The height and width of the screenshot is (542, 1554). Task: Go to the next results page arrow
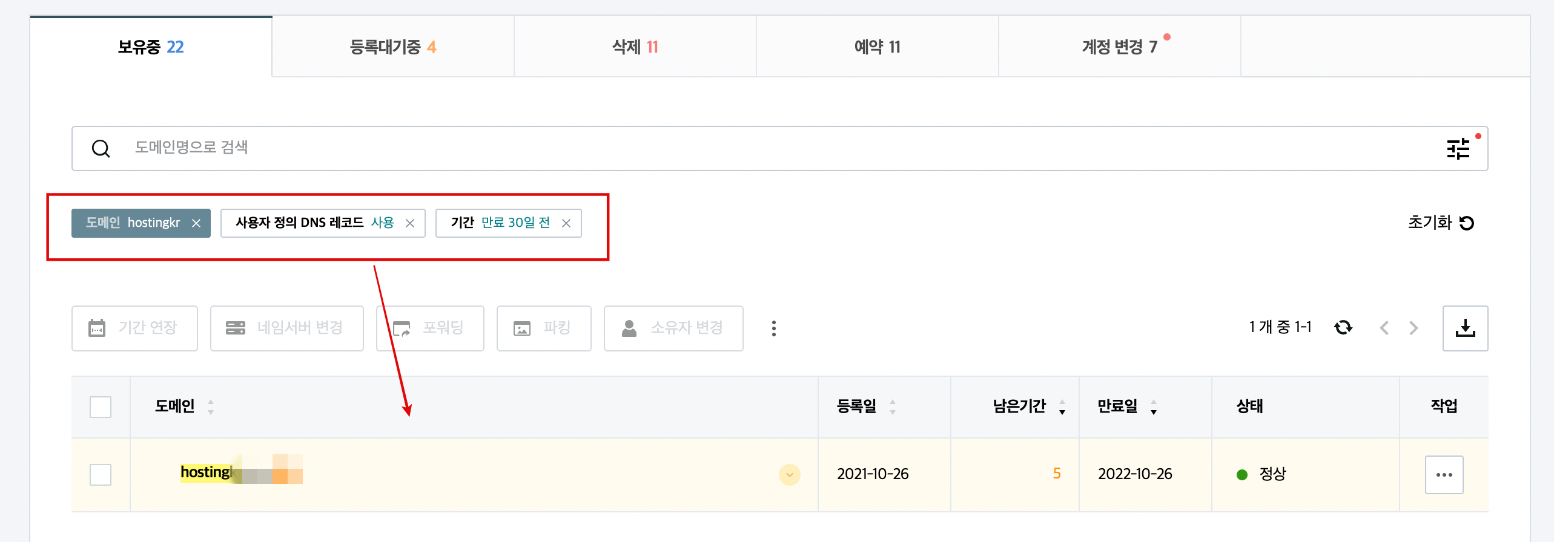tap(1413, 328)
